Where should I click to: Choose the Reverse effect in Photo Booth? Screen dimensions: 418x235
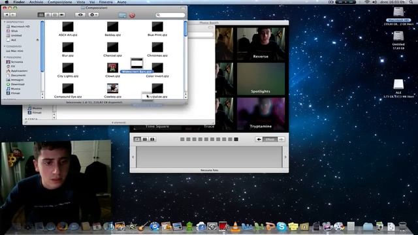pos(261,44)
